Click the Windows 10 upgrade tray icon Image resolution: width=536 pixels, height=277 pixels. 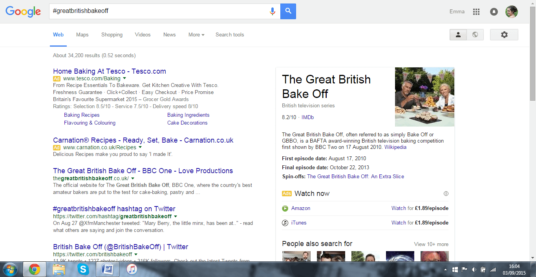pos(455,270)
